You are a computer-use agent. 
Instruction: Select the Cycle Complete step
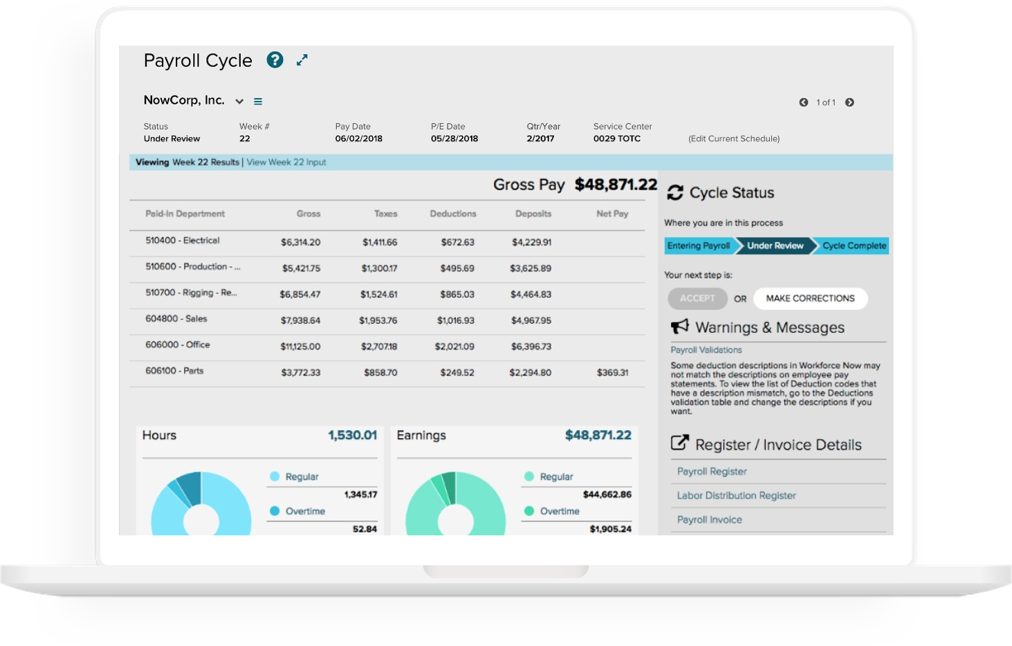[x=854, y=246]
